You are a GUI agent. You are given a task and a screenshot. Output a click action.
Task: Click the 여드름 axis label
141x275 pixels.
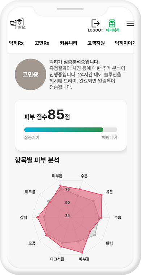pyautogui.click(x=30, y=192)
